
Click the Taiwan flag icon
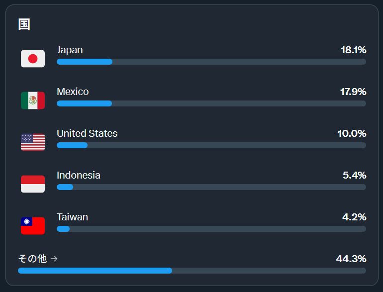pos(33,226)
